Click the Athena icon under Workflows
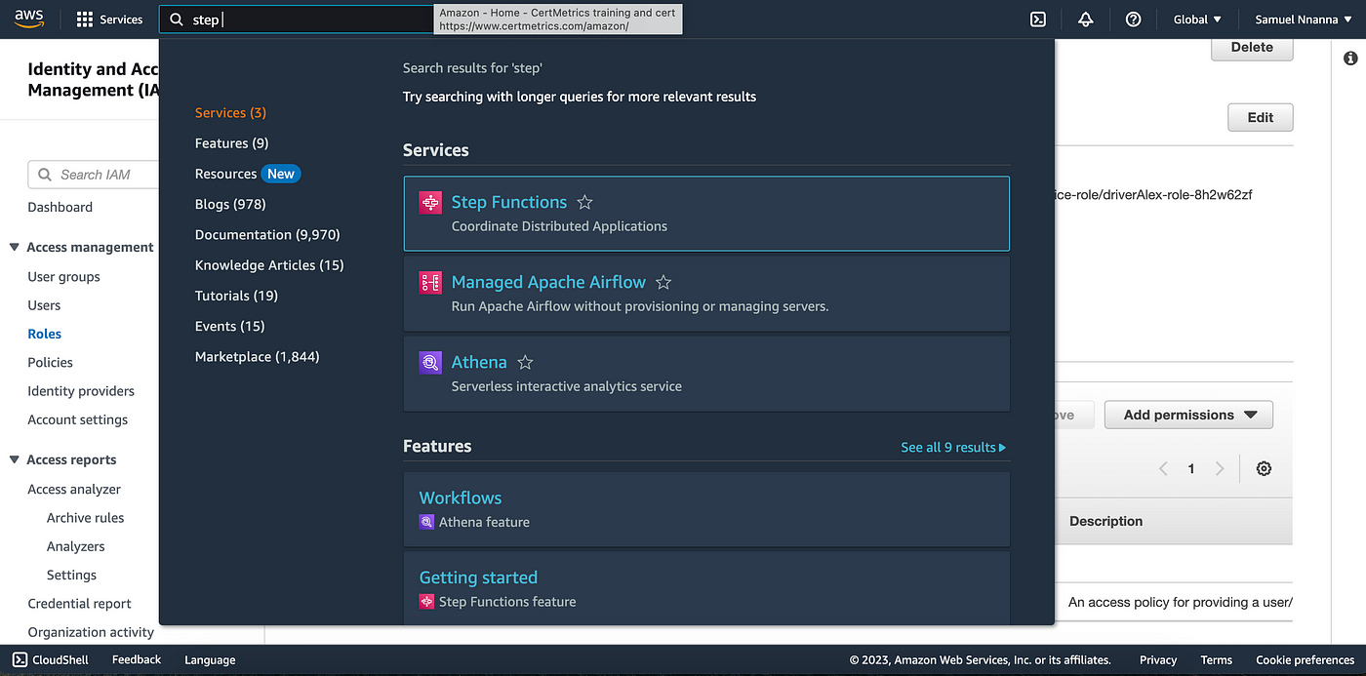Image resolution: width=1366 pixels, height=676 pixels. tap(426, 522)
